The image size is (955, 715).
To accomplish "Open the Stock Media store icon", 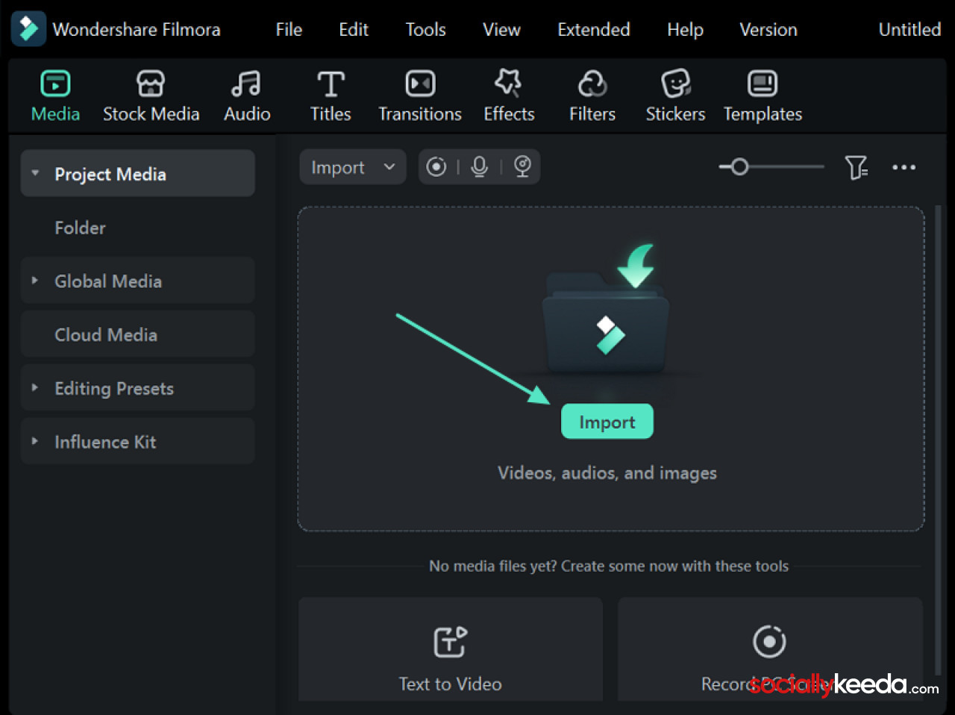I will pyautogui.click(x=151, y=84).
